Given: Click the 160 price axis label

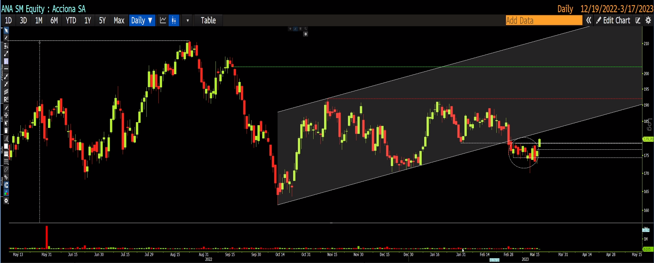Looking at the screenshot, I should [x=646, y=210].
